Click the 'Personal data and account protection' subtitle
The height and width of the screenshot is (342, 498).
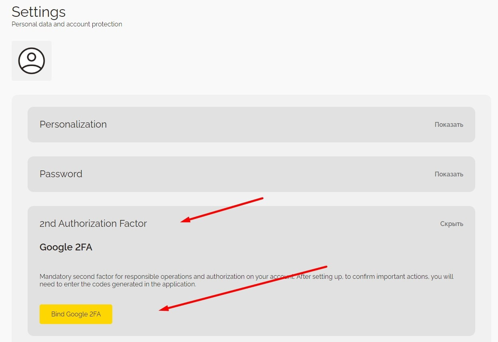click(67, 24)
